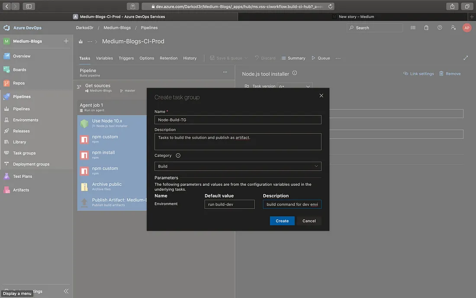Viewport: 476px width, 298px height.
Task: Select the Publish Artifact task
Action: tap(113, 202)
